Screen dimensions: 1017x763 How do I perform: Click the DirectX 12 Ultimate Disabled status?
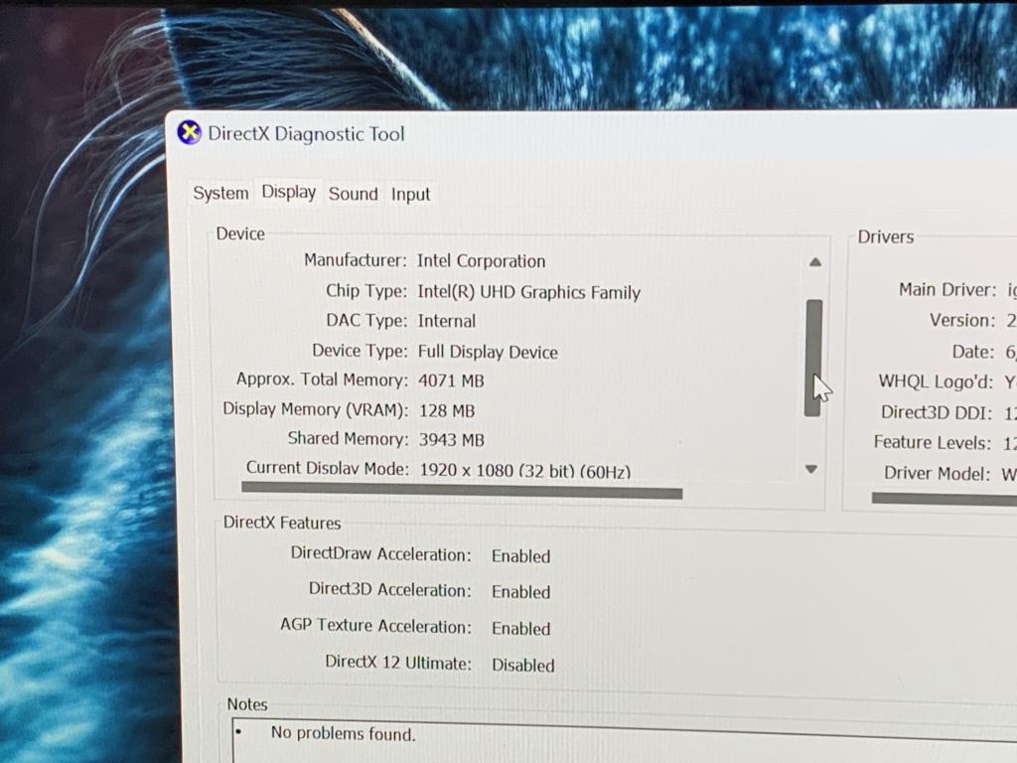point(523,665)
